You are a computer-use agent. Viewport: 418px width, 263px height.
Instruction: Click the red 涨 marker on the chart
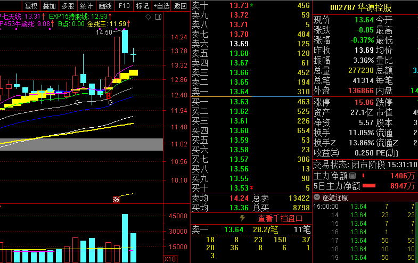click(x=116, y=199)
